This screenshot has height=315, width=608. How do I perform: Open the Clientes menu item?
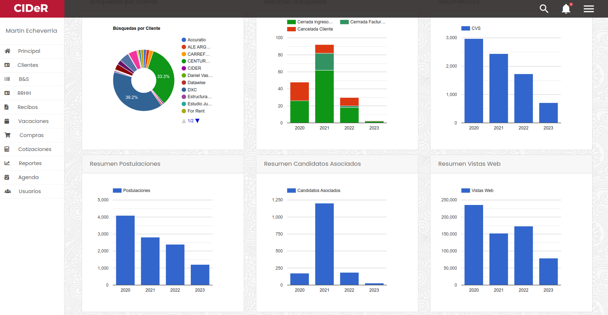click(x=28, y=65)
